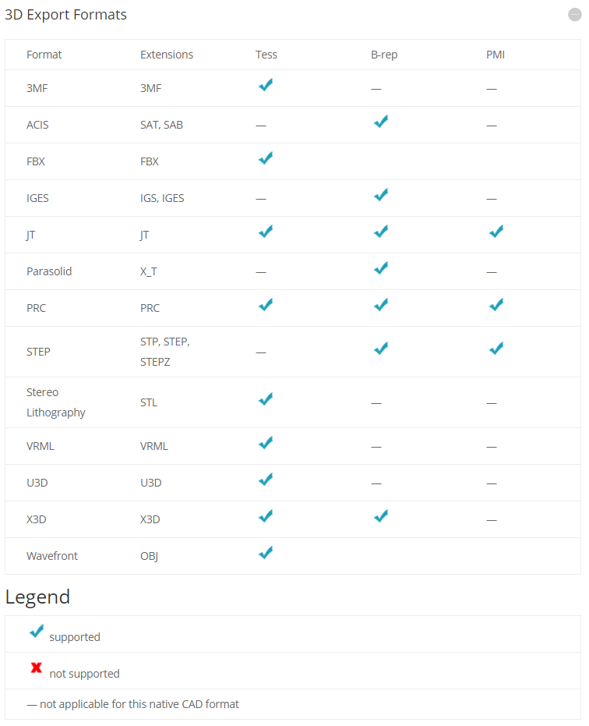Select the Parasolid format name
The height and width of the screenshot is (726, 589).
(x=49, y=271)
